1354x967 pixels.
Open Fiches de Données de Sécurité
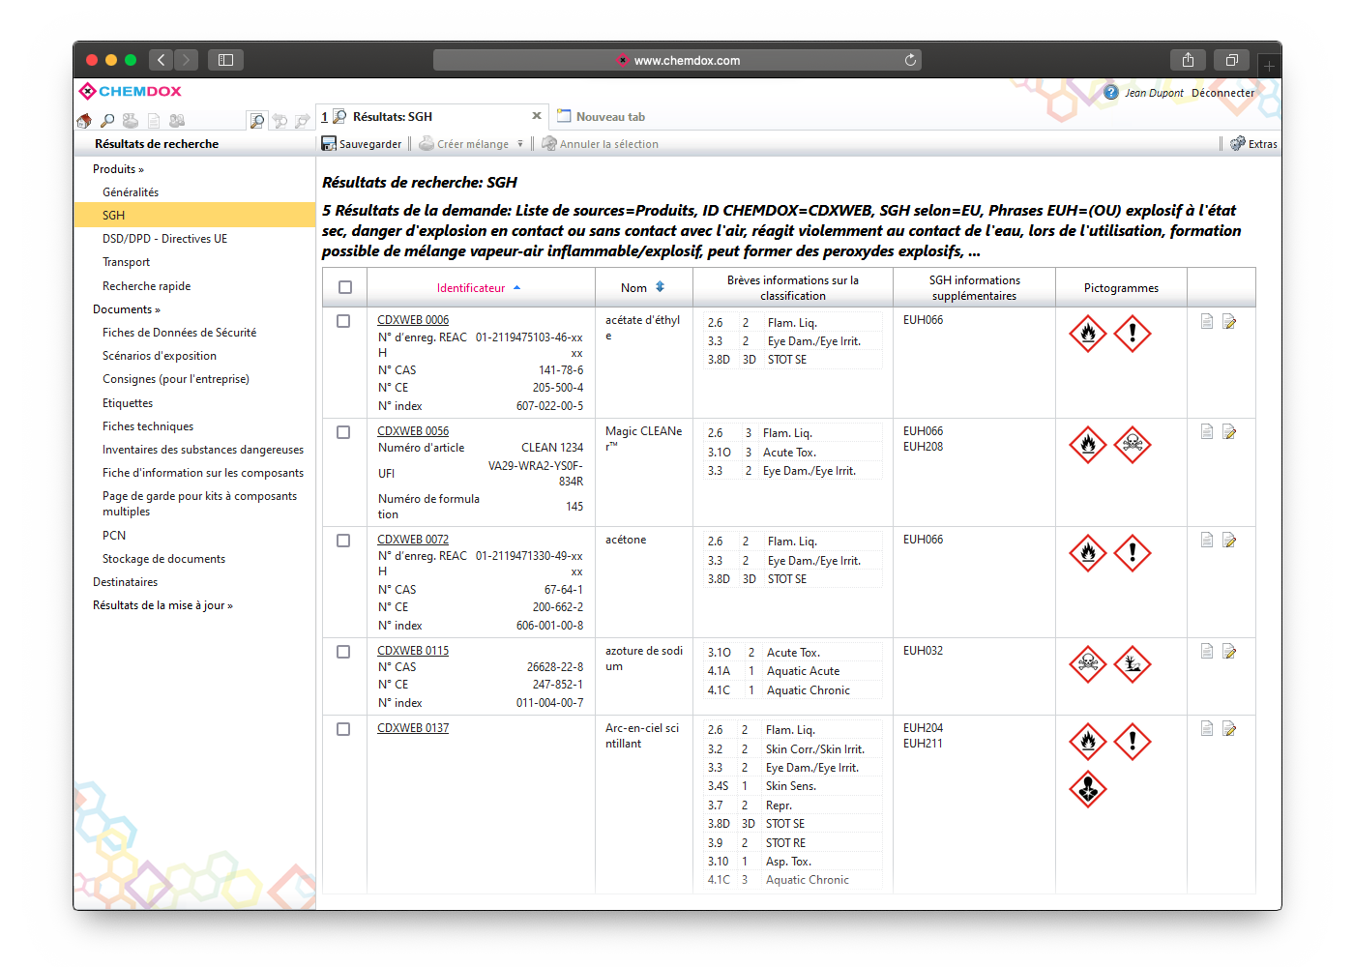(x=180, y=333)
